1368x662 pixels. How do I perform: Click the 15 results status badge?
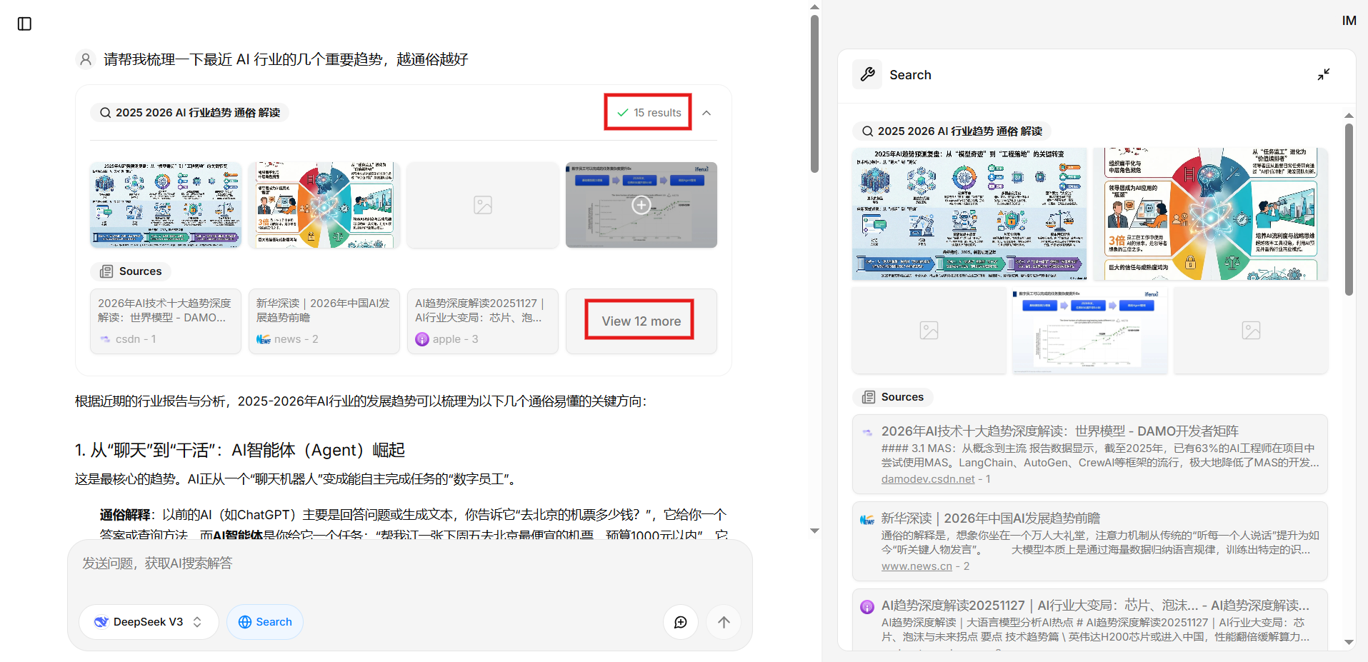tap(649, 113)
